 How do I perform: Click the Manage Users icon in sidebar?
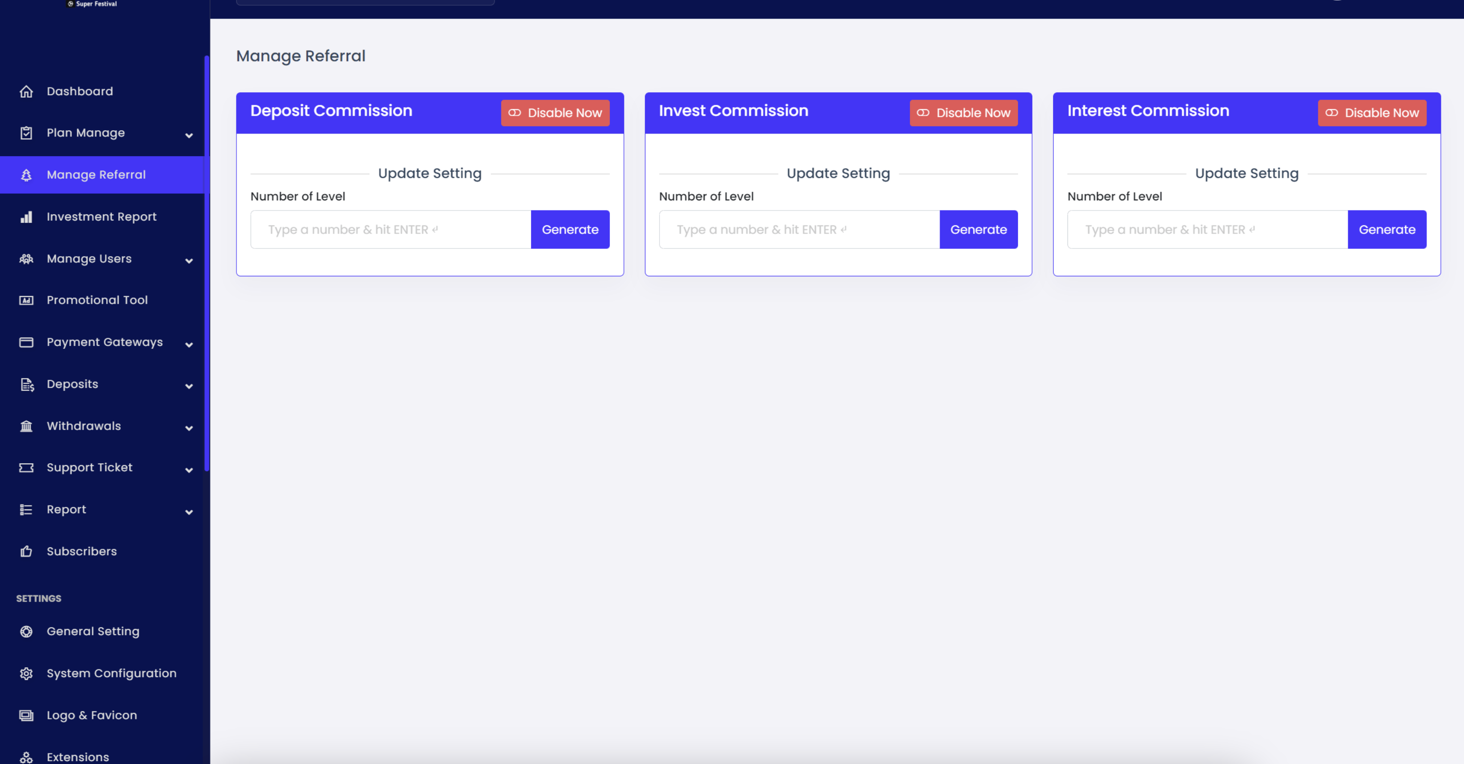pos(26,259)
